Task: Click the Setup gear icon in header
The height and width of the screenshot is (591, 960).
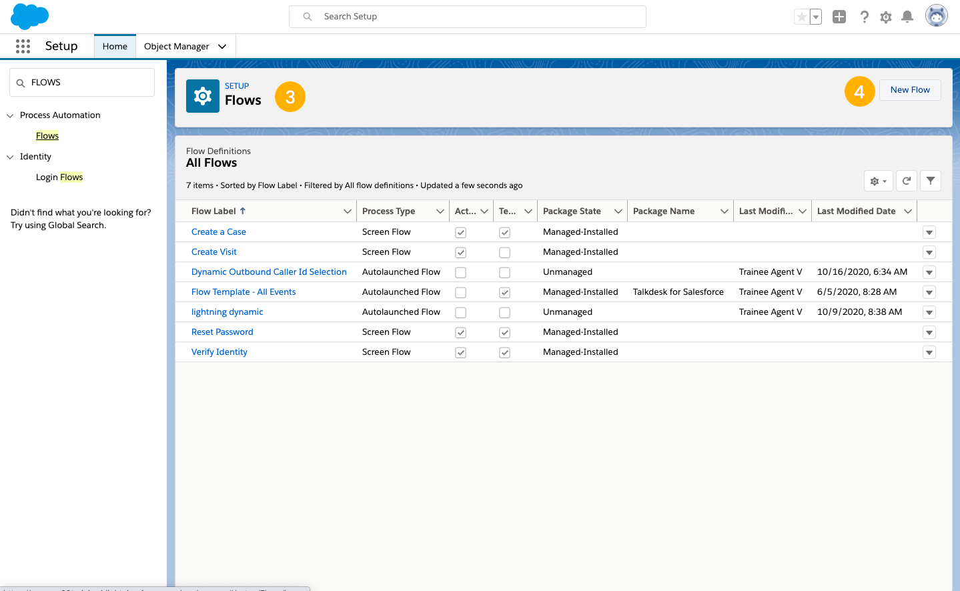Action: pos(885,16)
